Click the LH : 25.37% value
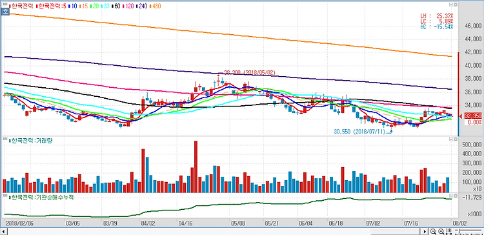484x235 pixels. 436,15
